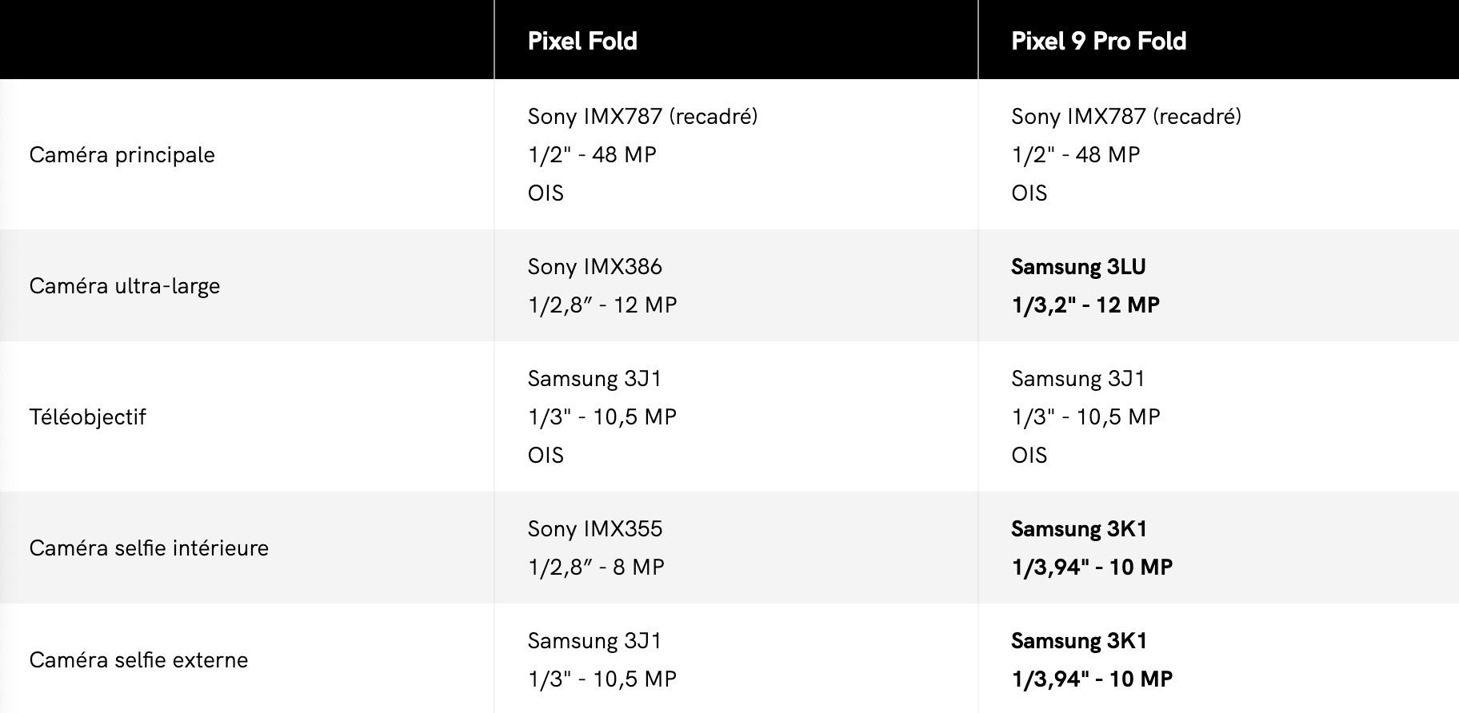The image size is (1459, 713).
Task: Select the Caméra ultra-large row label
Action: (125, 286)
